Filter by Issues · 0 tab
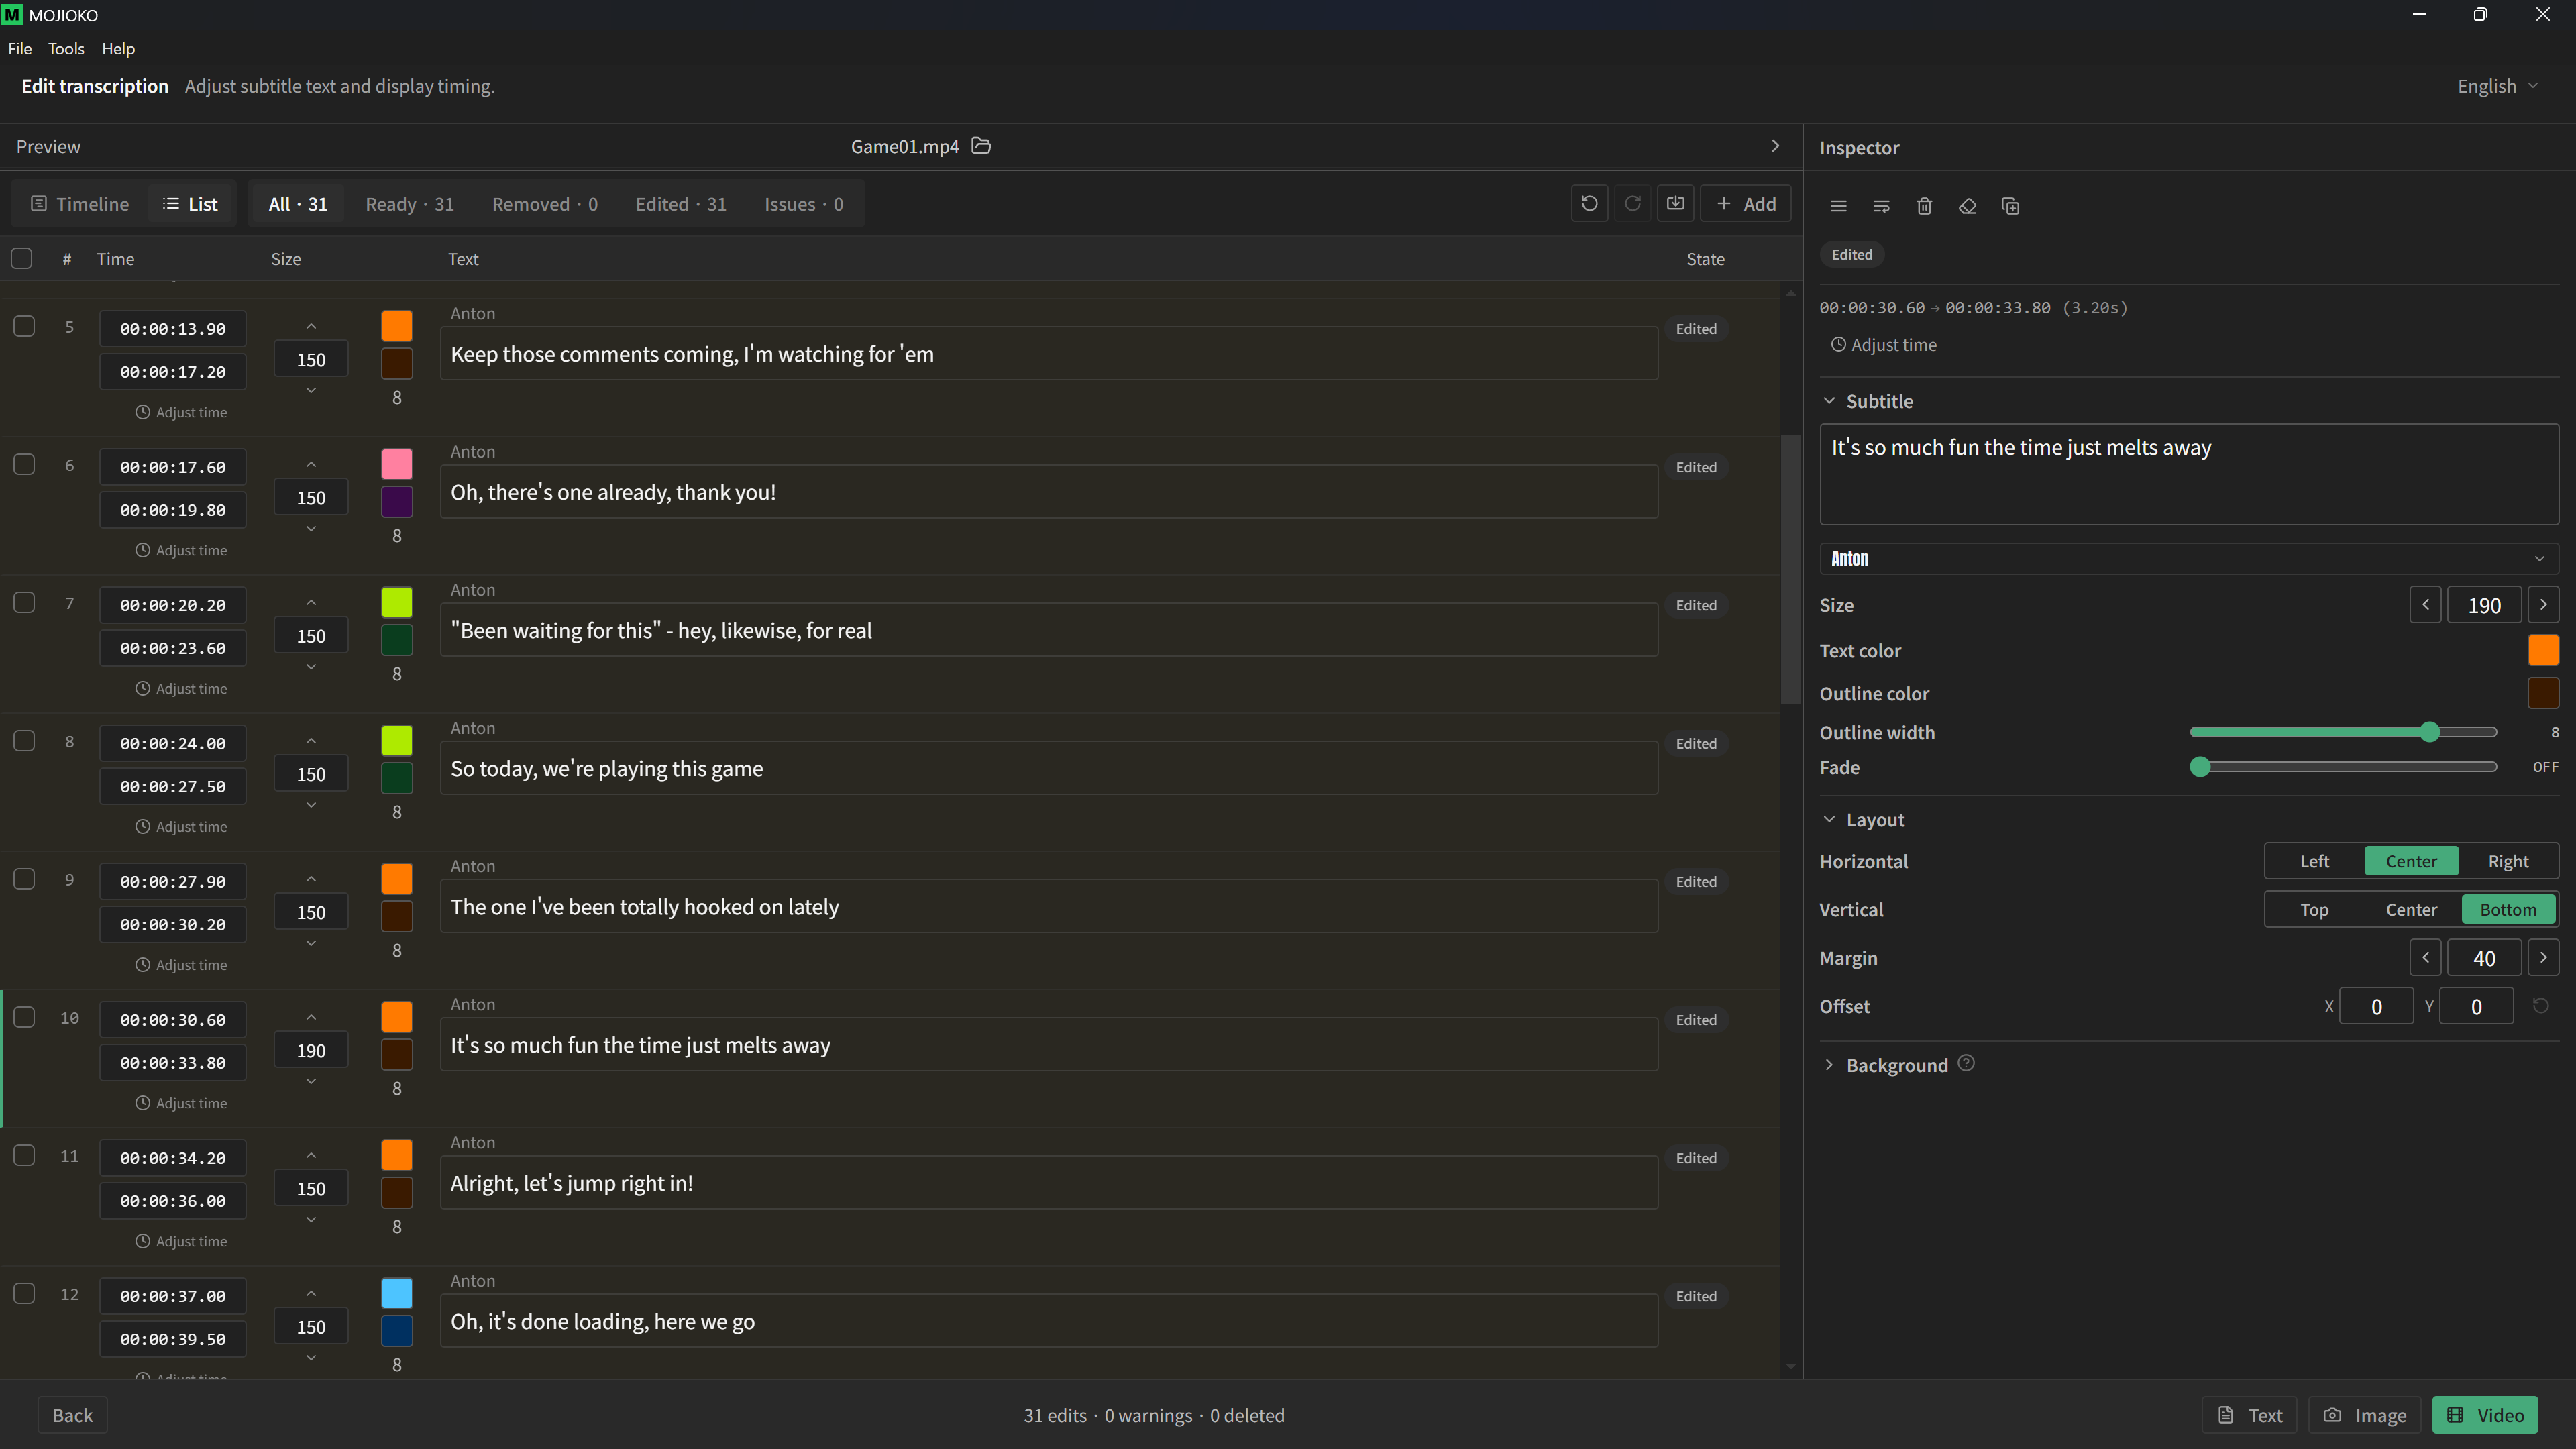 [x=804, y=204]
